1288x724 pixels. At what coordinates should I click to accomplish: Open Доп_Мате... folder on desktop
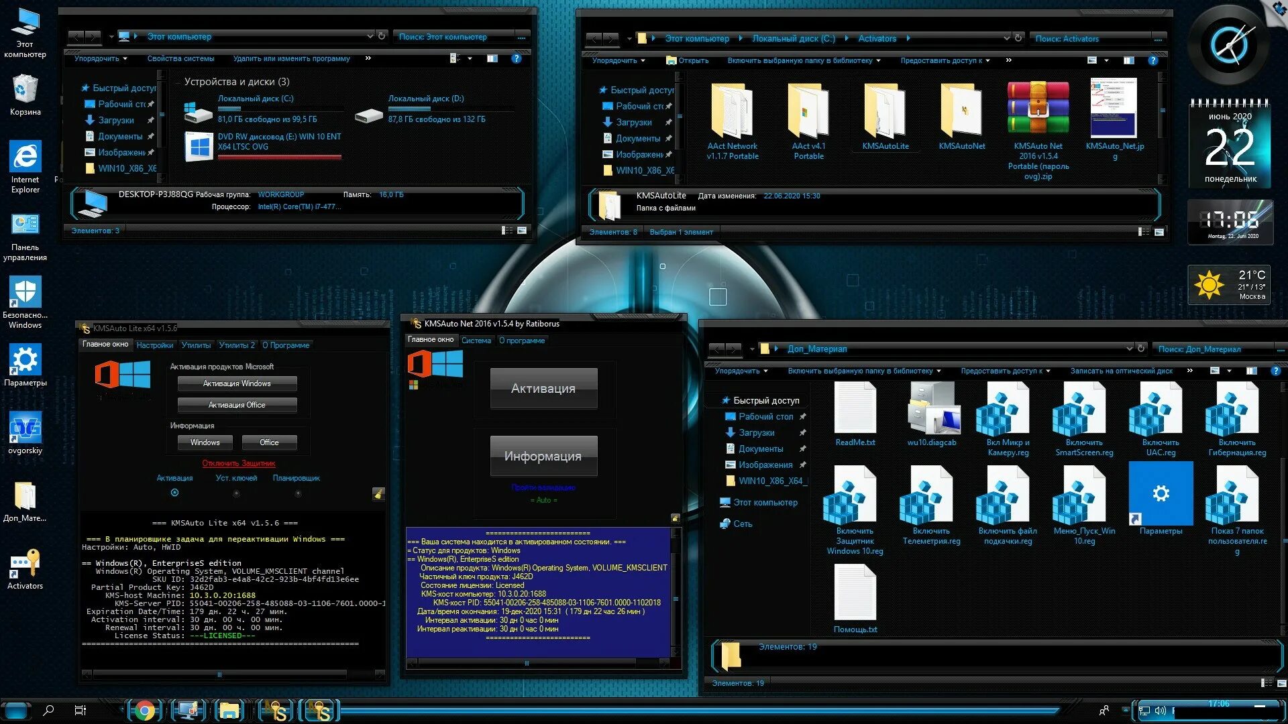pos(25,501)
